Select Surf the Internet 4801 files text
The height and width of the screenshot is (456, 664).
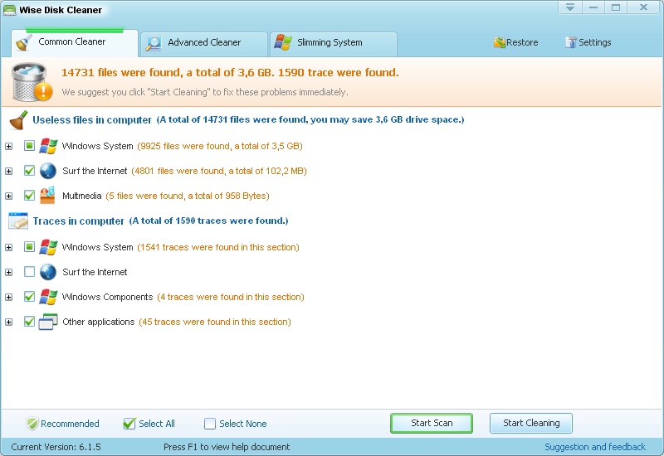184,171
